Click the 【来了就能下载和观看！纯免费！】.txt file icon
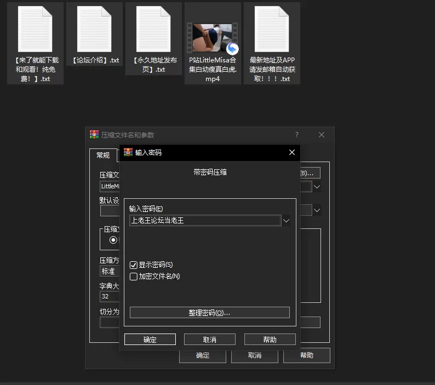This screenshot has width=435, height=385. 35,29
